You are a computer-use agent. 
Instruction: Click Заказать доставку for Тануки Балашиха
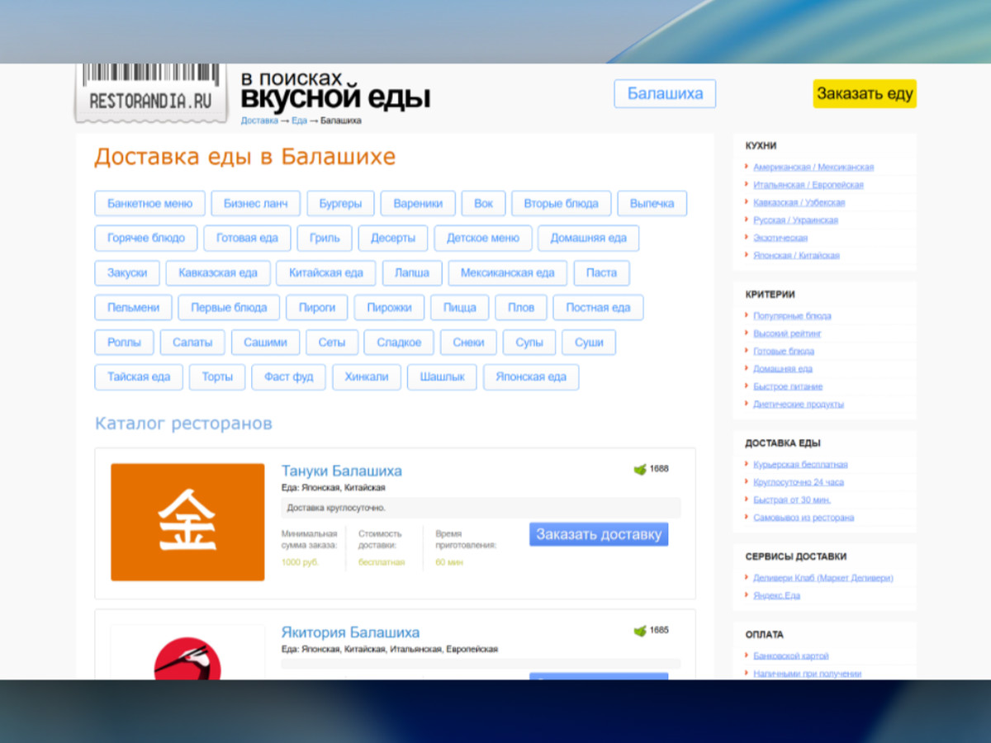coord(599,534)
